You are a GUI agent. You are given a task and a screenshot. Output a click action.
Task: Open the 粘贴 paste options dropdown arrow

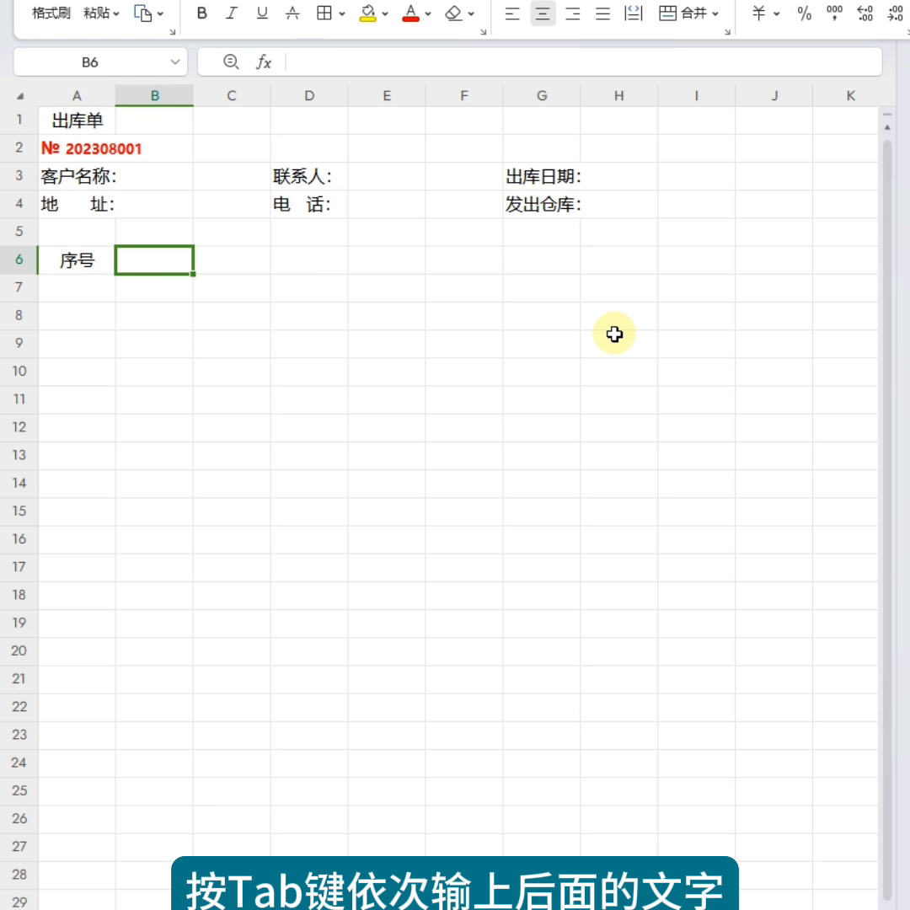[x=116, y=13]
